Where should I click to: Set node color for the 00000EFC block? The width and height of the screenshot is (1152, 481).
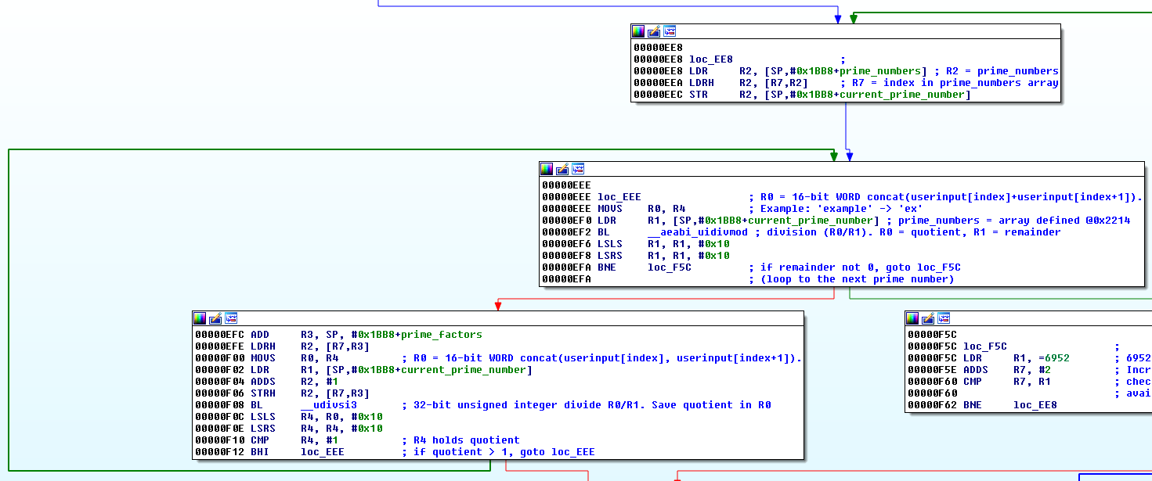point(200,318)
